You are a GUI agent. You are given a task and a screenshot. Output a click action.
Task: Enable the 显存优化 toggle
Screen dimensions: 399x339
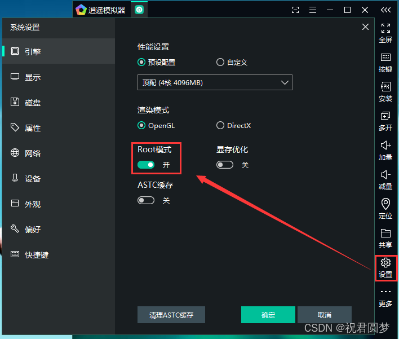pyautogui.click(x=225, y=165)
